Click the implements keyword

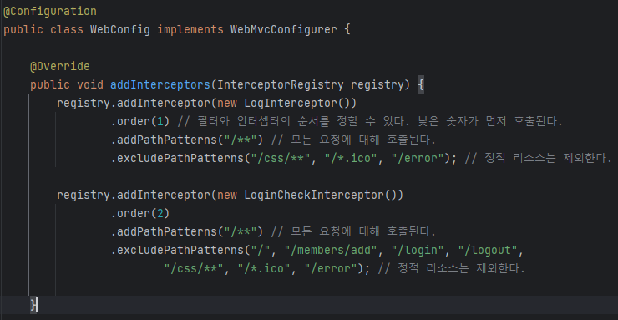coord(190,30)
